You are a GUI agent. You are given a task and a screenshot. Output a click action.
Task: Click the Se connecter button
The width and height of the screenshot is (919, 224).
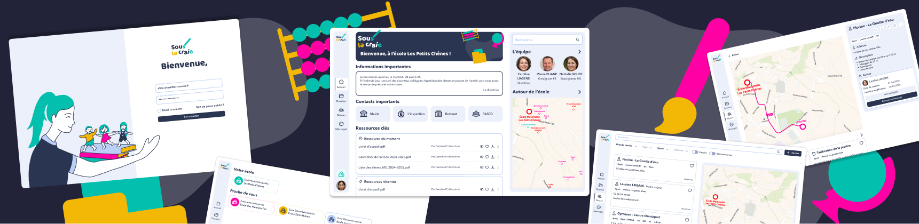[x=191, y=116]
